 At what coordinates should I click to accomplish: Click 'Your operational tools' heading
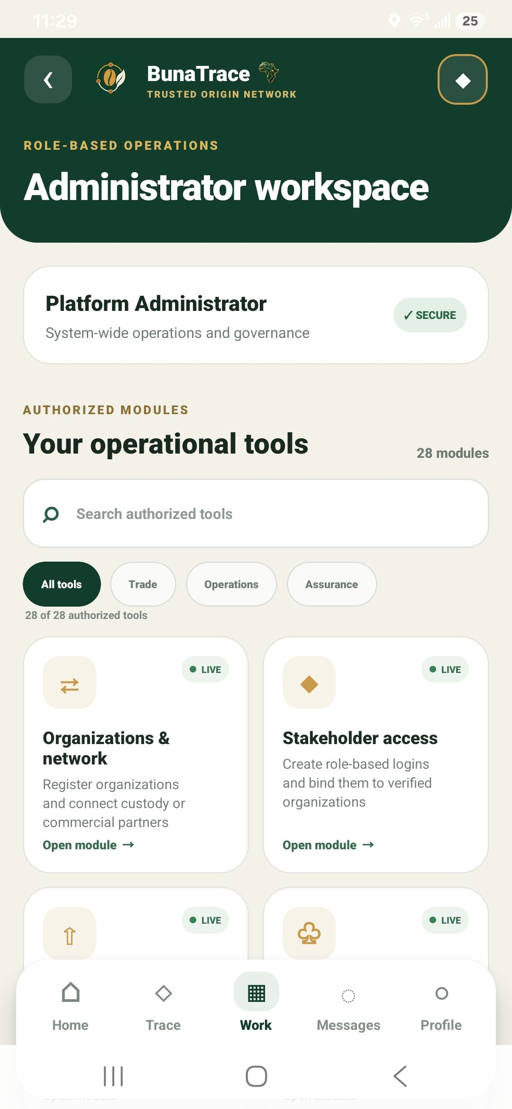coord(166,444)
